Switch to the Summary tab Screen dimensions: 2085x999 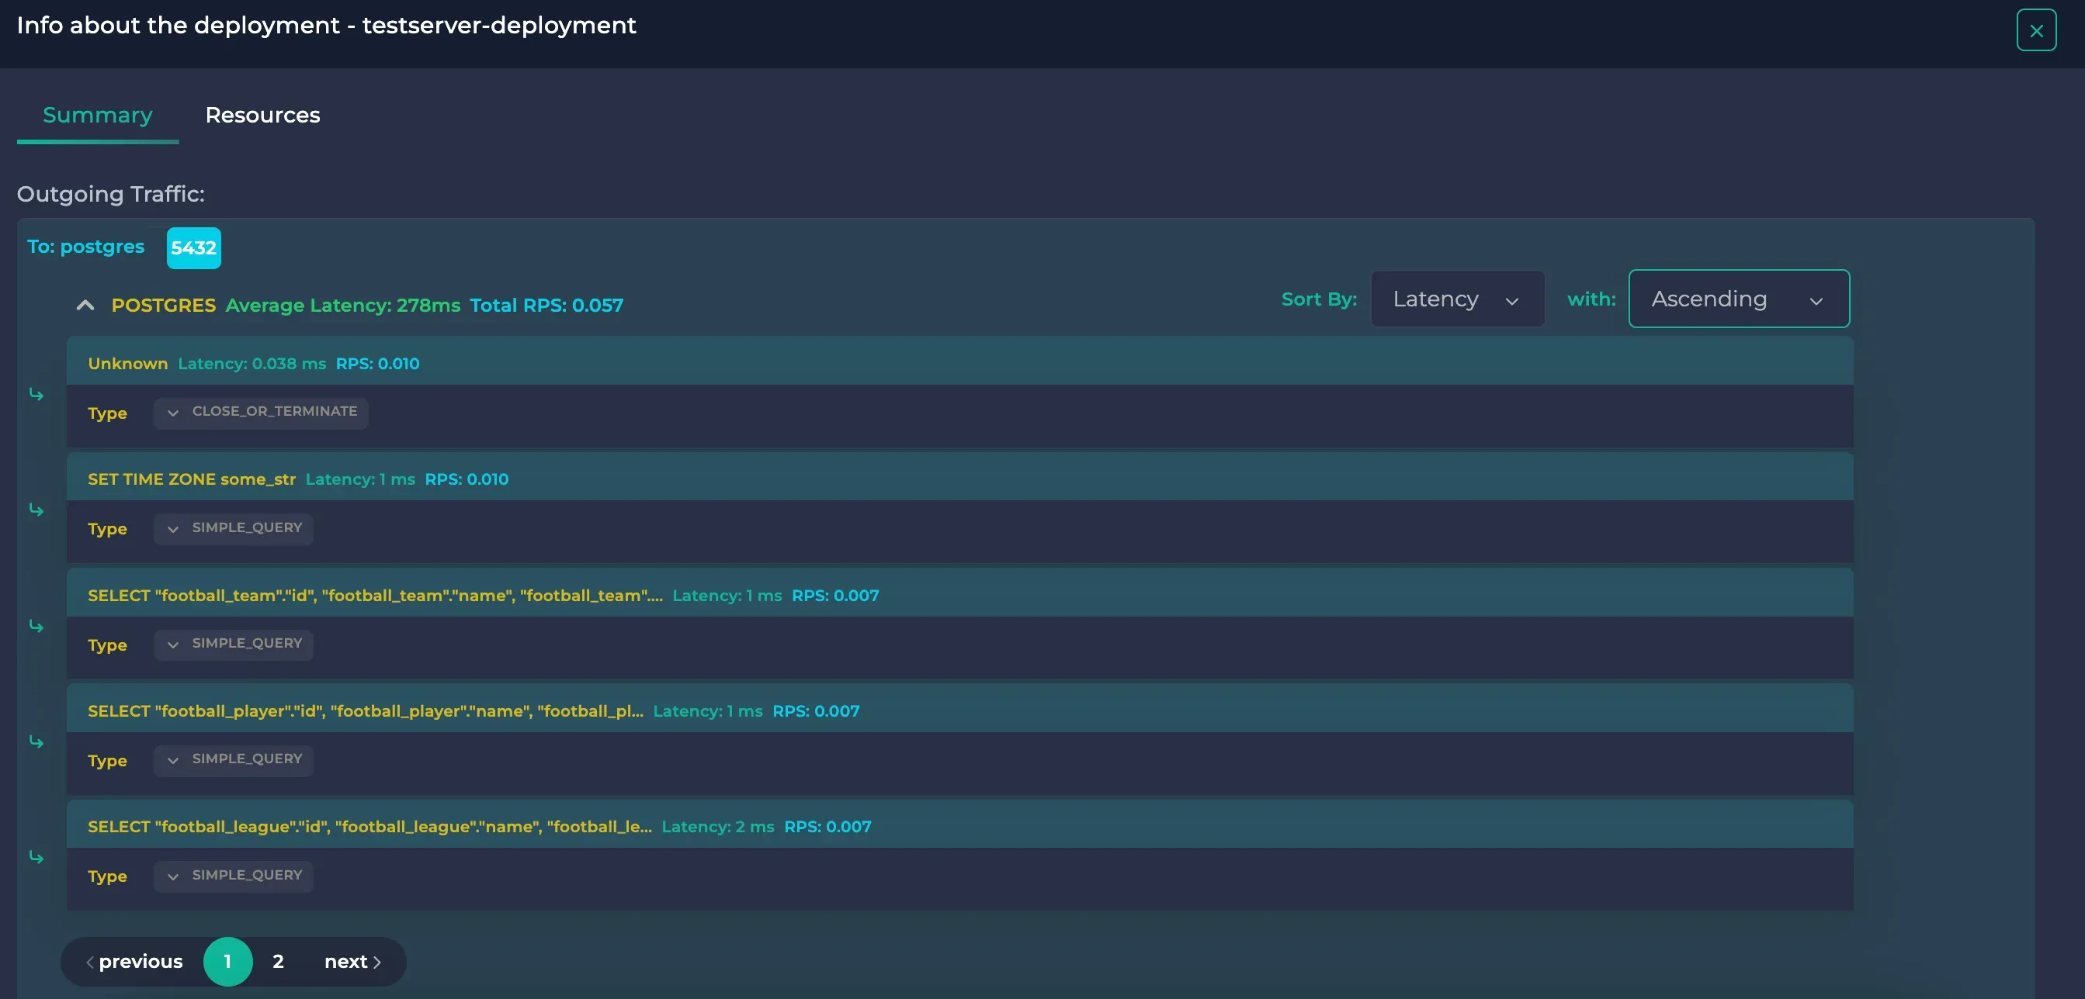coord(97,114)
